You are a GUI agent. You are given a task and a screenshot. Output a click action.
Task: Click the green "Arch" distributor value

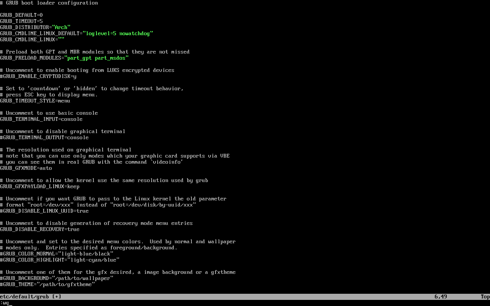(x=61, y=27)
